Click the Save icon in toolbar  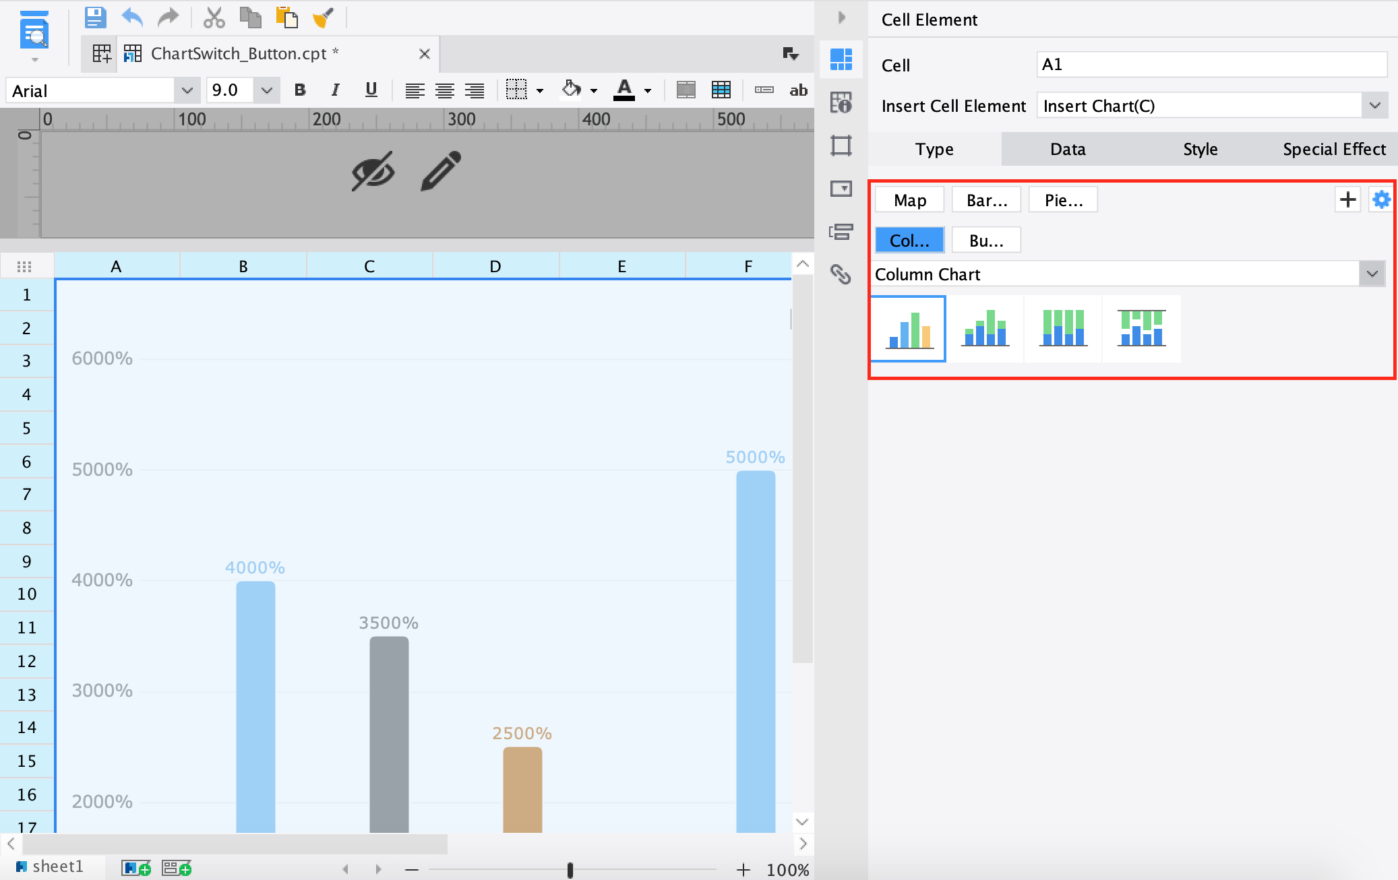95,18
